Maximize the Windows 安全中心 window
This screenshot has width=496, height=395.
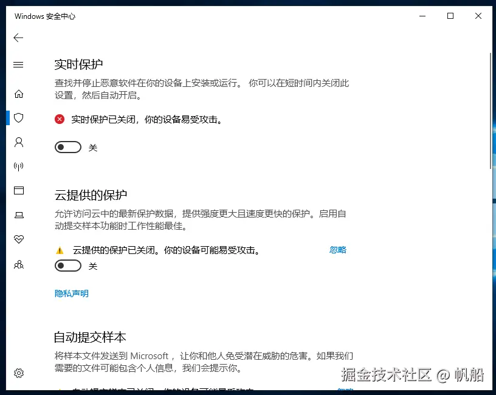click(450, 16)
